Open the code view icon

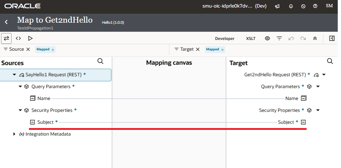(x=18, y=38)
